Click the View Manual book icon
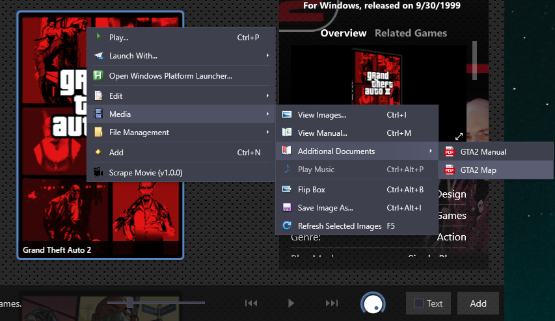Viewport: 555px width, 321px height. [287, 133]
